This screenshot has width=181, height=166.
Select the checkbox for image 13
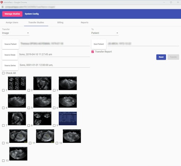[x=3, y=160]
